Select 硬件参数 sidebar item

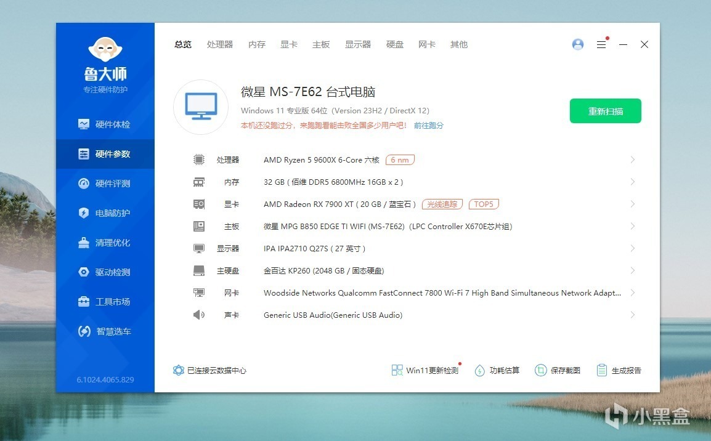click(x=105, y=154)
